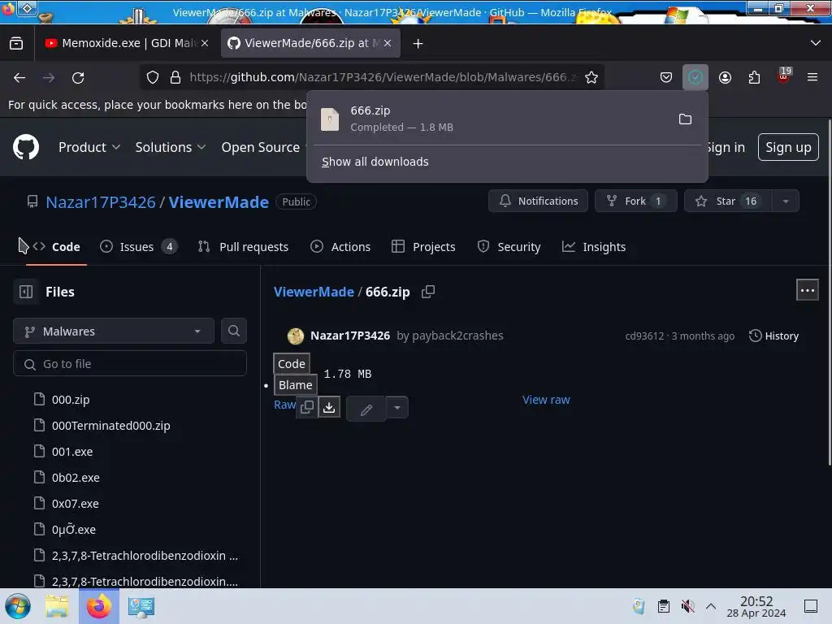Copy raw file content
The image size is (832, 624).
[306, 408]
